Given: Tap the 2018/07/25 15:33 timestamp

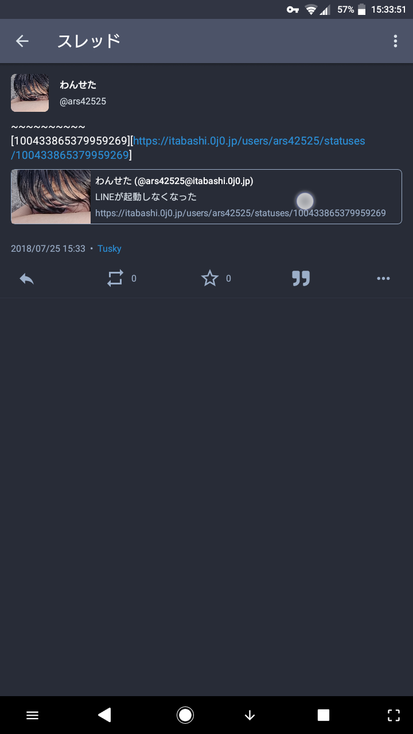Looking at the screenshot, I should point(48,249).
